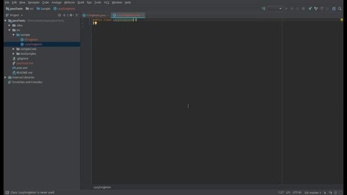Select ESingleton class in project tree

[29, 40]
